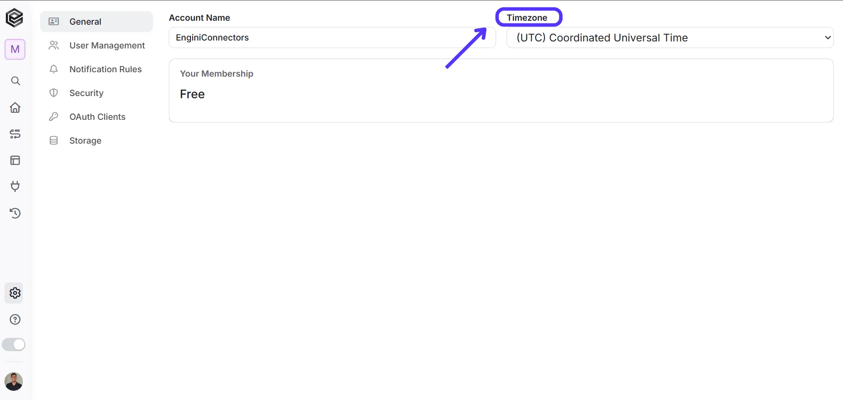Click the Account Name label
Image resolution: width=843 pixels, height=400 pixels.
click(199, 18)
